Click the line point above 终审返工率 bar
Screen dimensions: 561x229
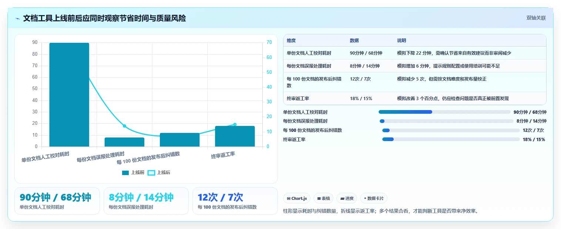point(235,124)
